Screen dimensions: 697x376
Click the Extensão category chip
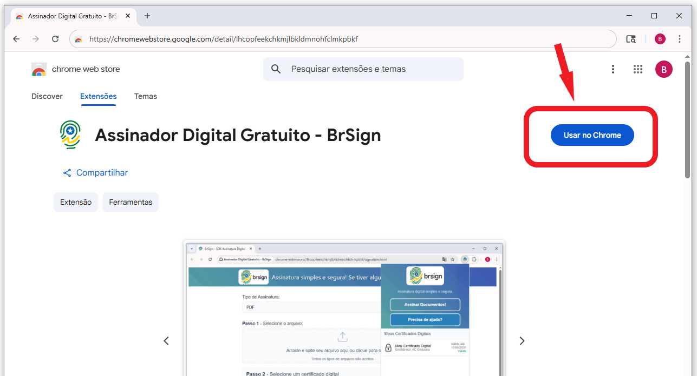(76, 202)
